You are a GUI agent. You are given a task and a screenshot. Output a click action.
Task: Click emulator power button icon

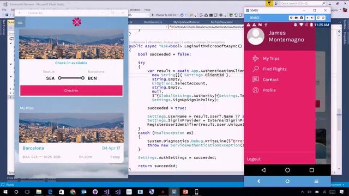tap(323, 18)
